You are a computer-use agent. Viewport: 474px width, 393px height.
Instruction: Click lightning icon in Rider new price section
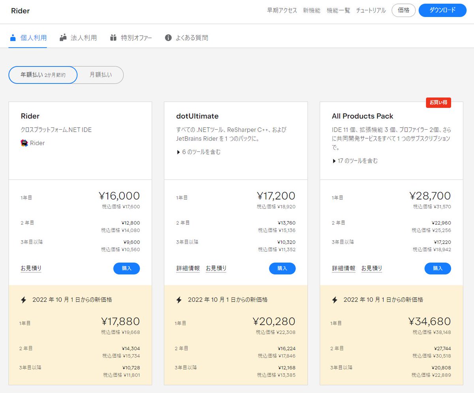pyautogui.click(x=23, y=300)
